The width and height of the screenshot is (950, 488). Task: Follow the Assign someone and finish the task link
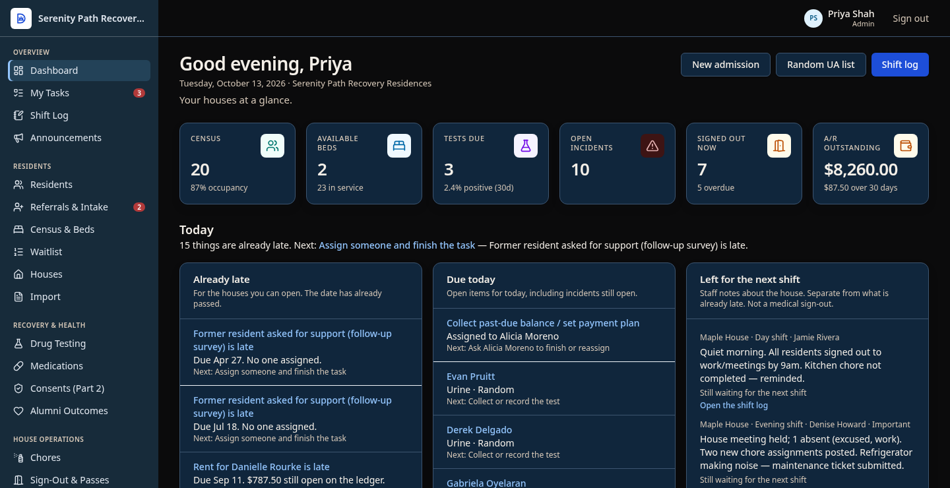click(x=396, y=245)
